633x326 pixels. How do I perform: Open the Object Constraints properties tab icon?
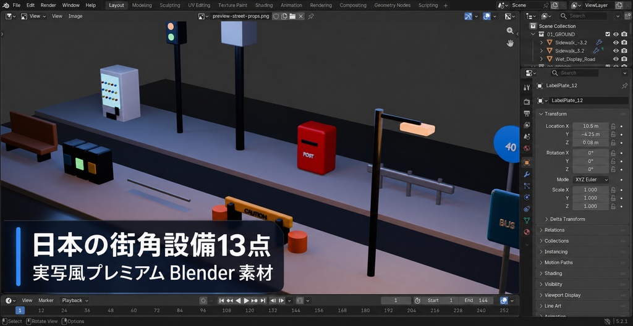point(527,209)
